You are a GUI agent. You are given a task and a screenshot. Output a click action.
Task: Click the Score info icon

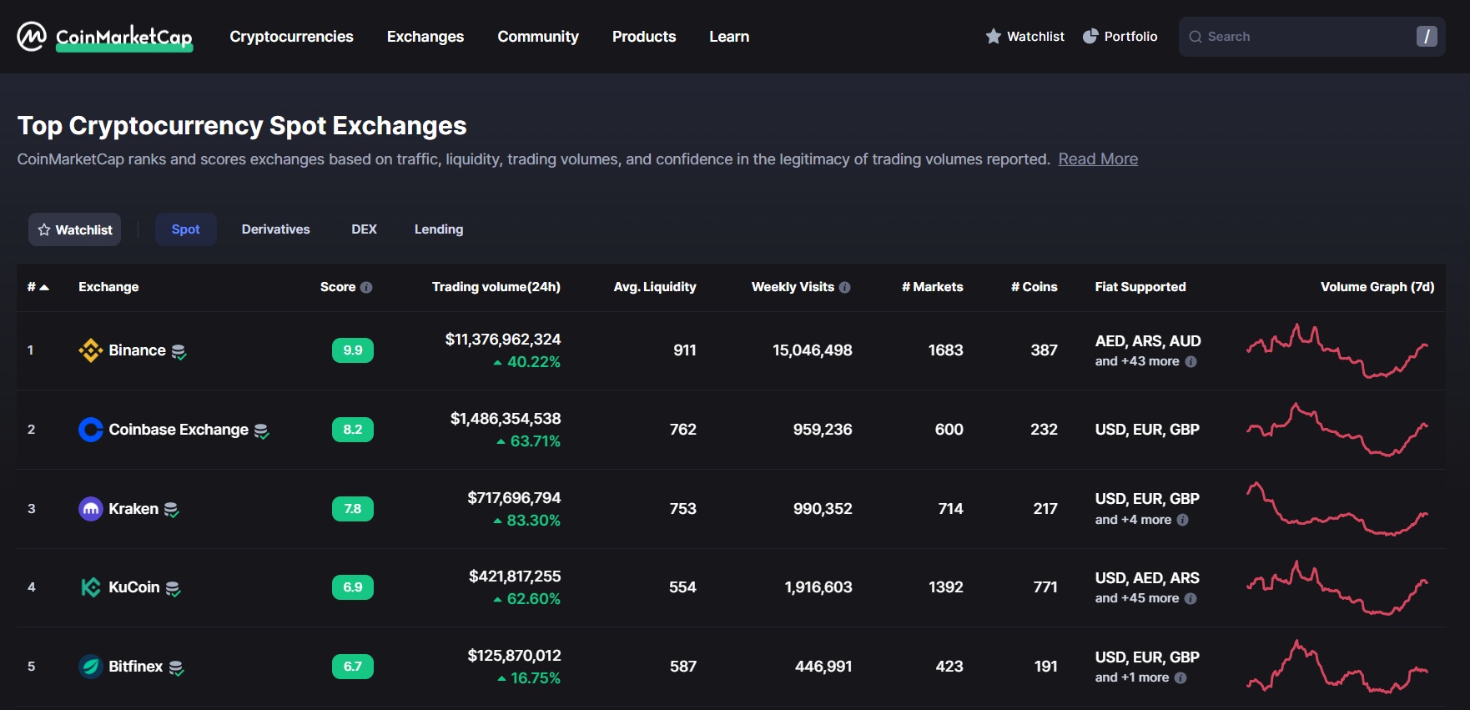366,287
